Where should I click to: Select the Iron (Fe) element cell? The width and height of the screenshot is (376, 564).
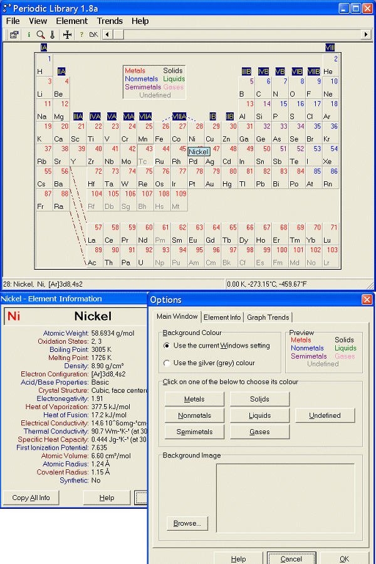point(162,133)
